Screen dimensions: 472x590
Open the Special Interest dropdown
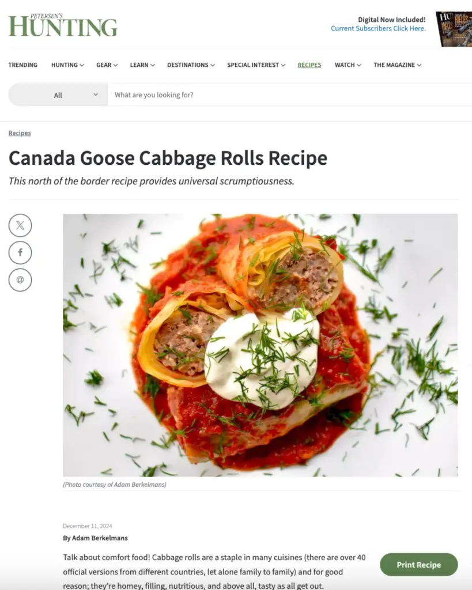pos(256,65)
